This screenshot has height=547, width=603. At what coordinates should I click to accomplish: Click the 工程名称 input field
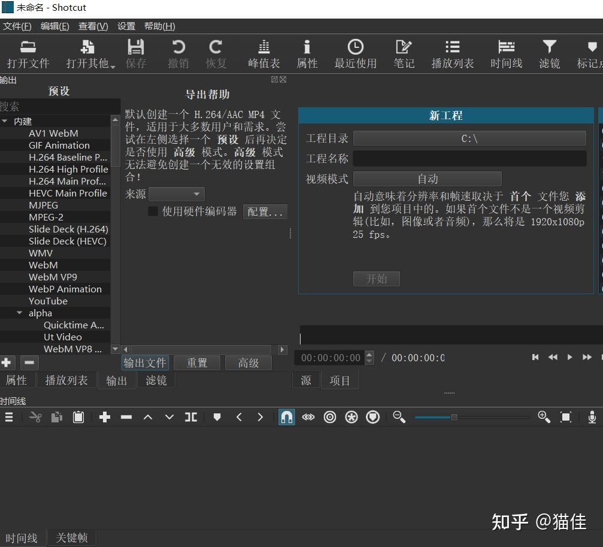click(470, 158)
